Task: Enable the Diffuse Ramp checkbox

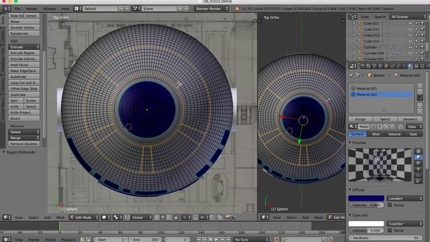Action: click(390, 205)
